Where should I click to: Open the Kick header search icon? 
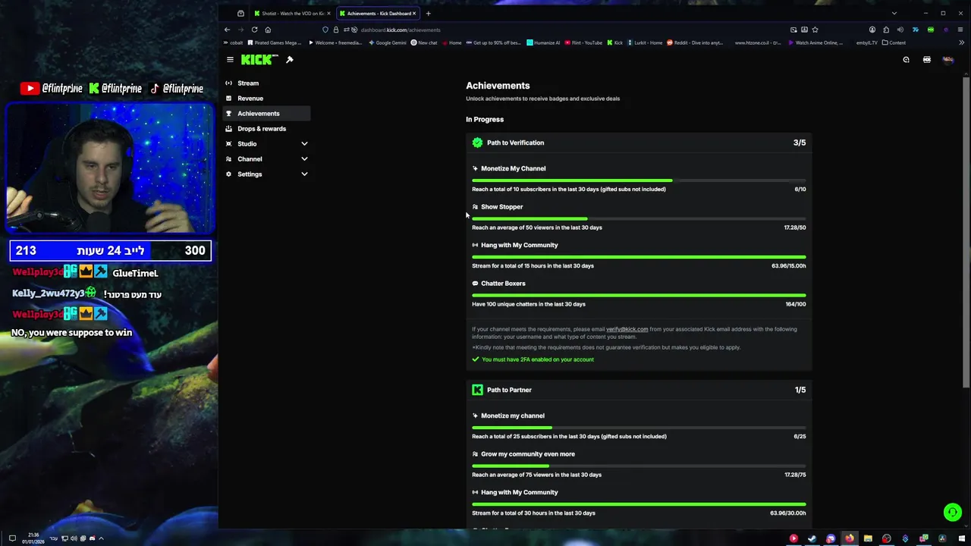pyautogui.click(x=906, y=59)
